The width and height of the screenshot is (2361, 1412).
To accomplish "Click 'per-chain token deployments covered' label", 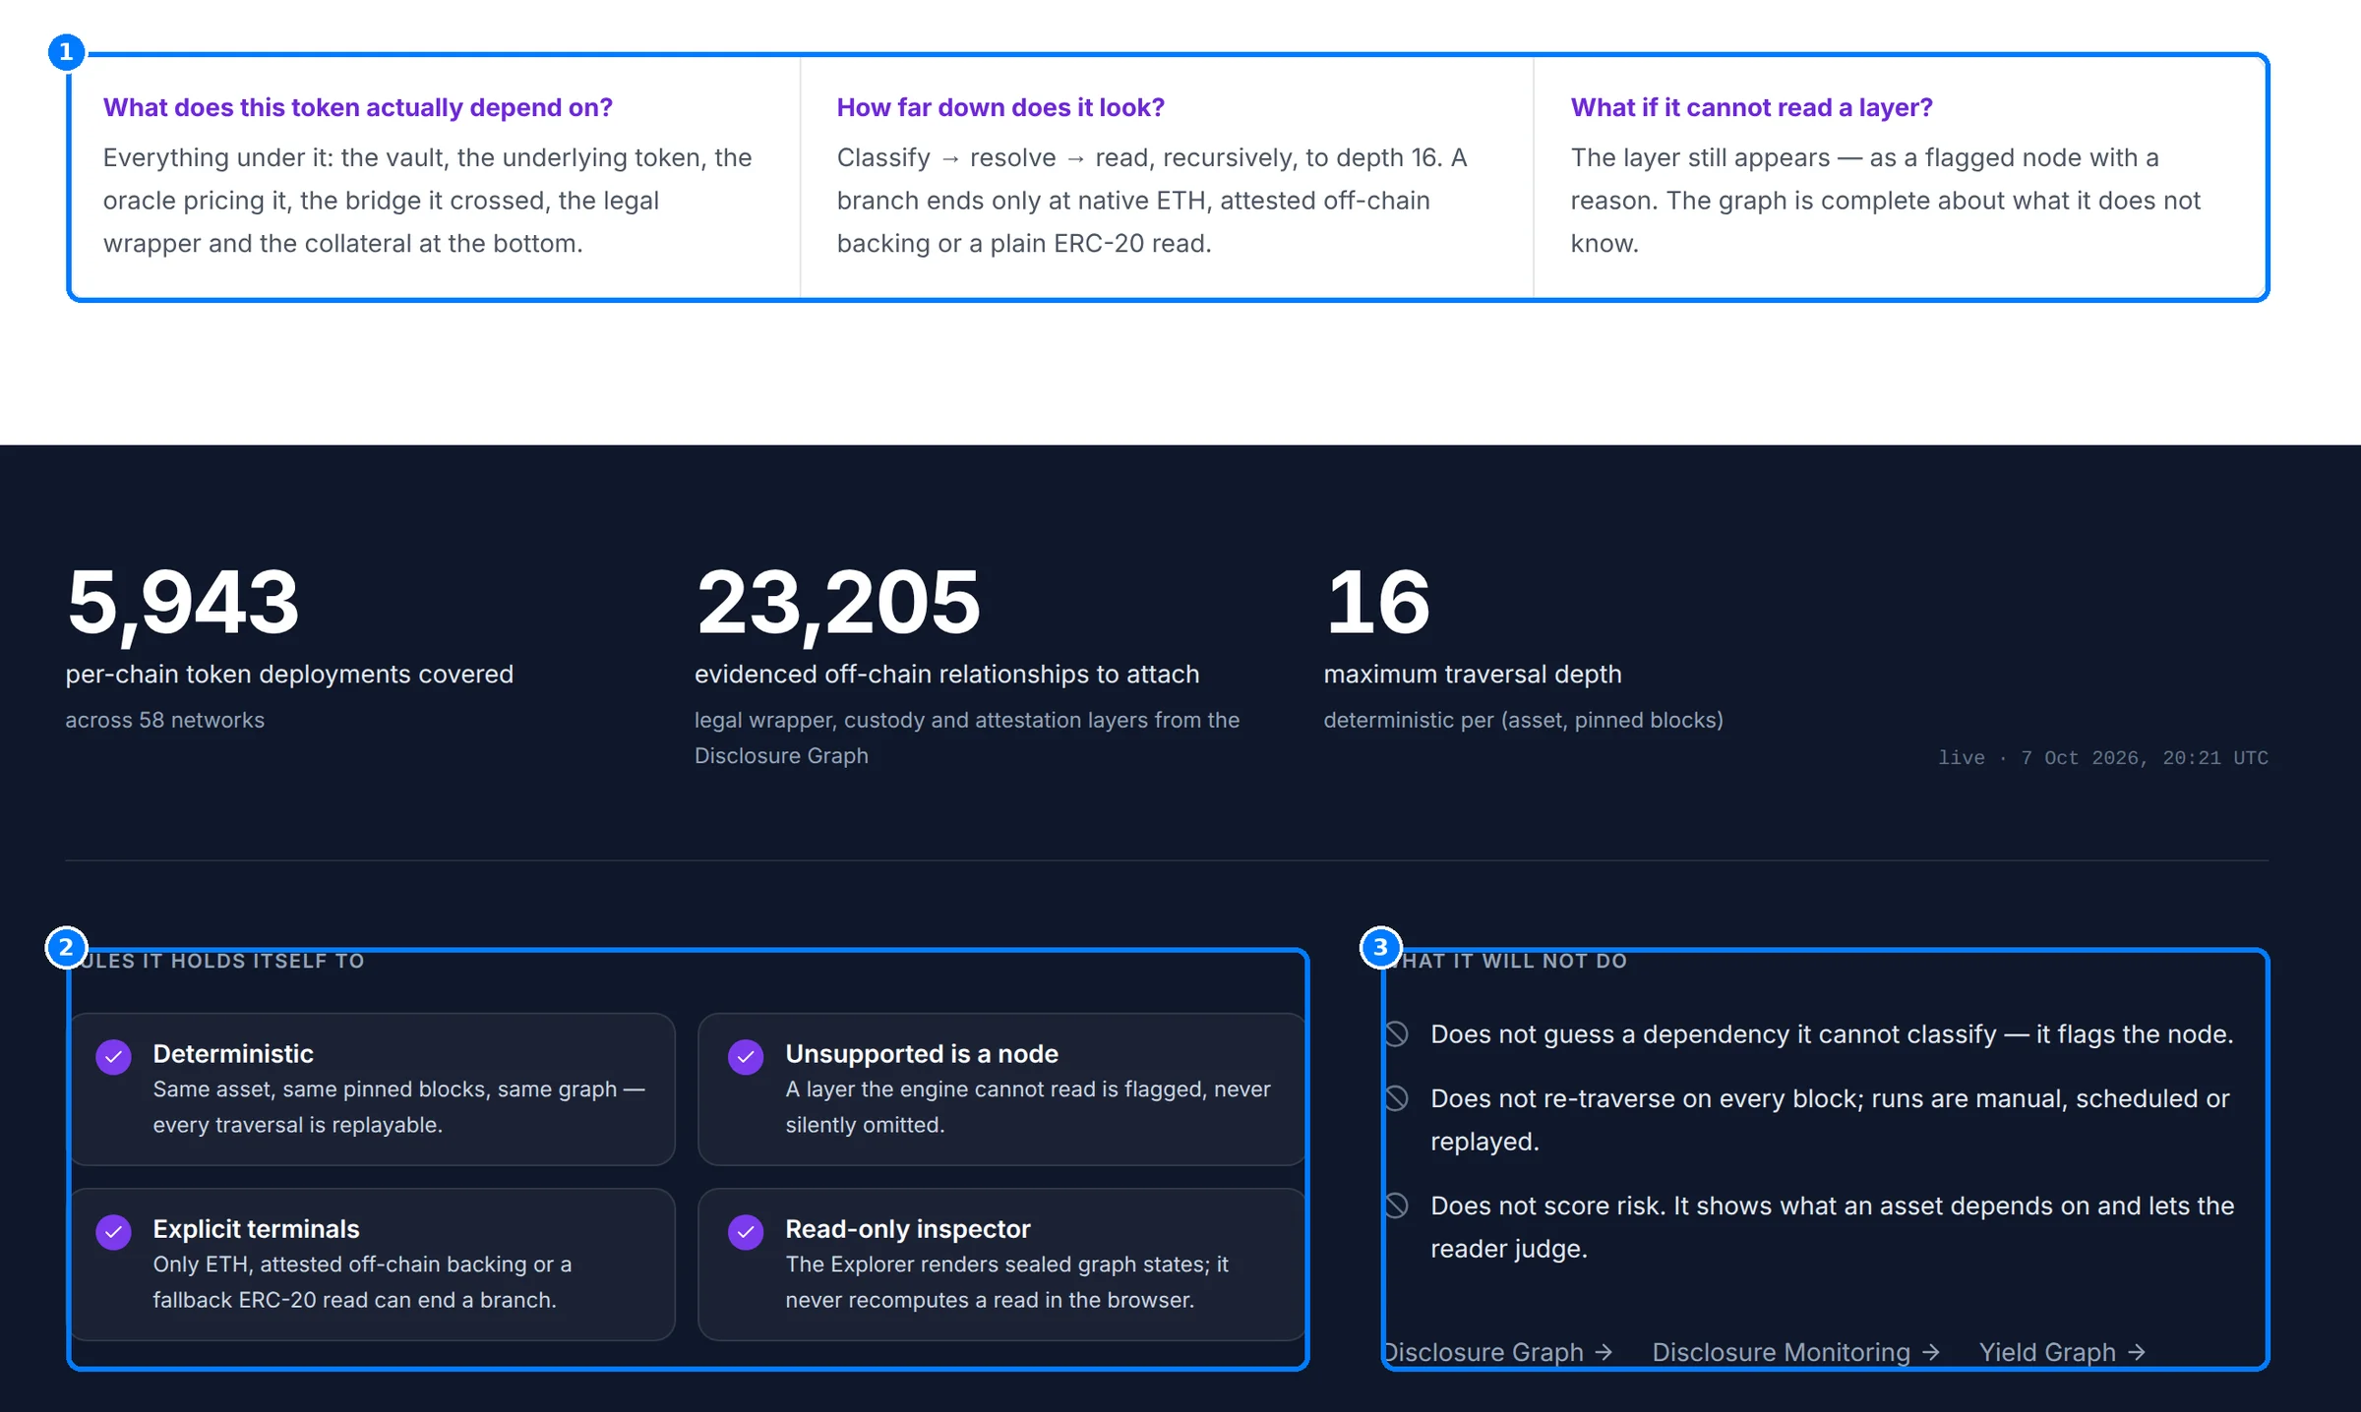I will pyautogui.click(x=289, y=675).
